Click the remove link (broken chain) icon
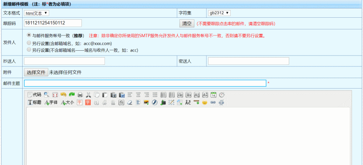The image size is (363, 165). pos(221,102)
